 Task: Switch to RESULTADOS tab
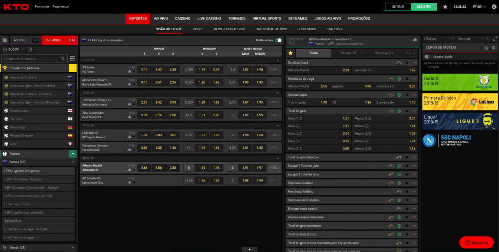click(307, 29)
